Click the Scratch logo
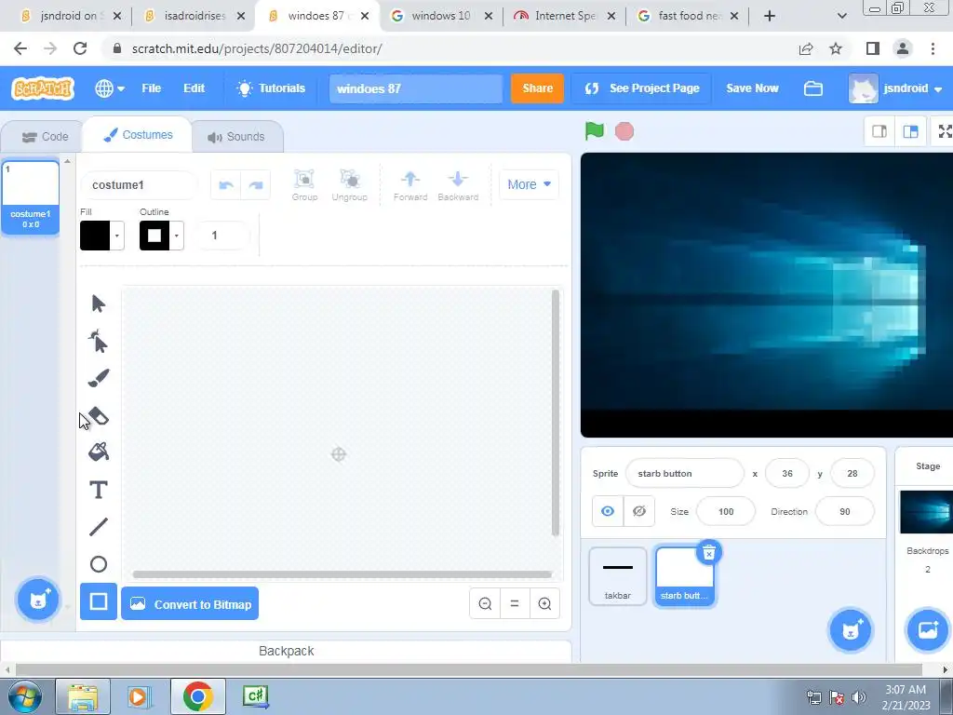The width and height of the screenshot is (953, 715). (43, 88)
